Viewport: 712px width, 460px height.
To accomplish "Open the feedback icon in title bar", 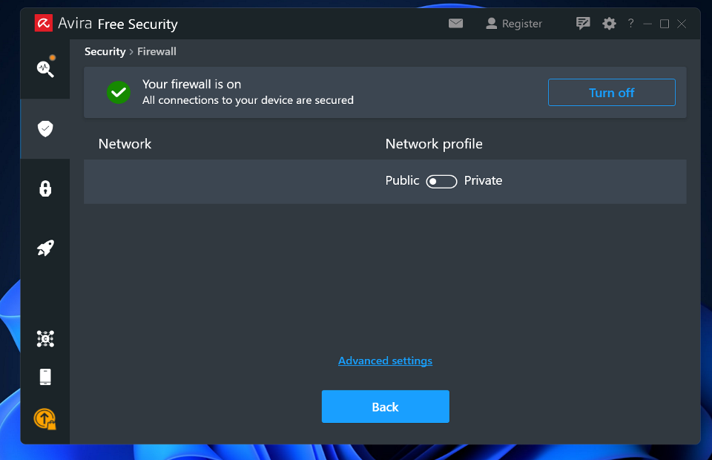I will tap(583, 23).
